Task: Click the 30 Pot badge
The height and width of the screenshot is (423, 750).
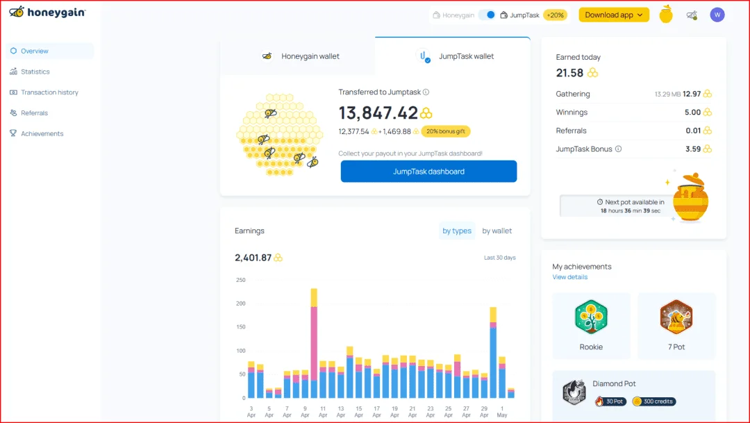Action: (611, 401)
